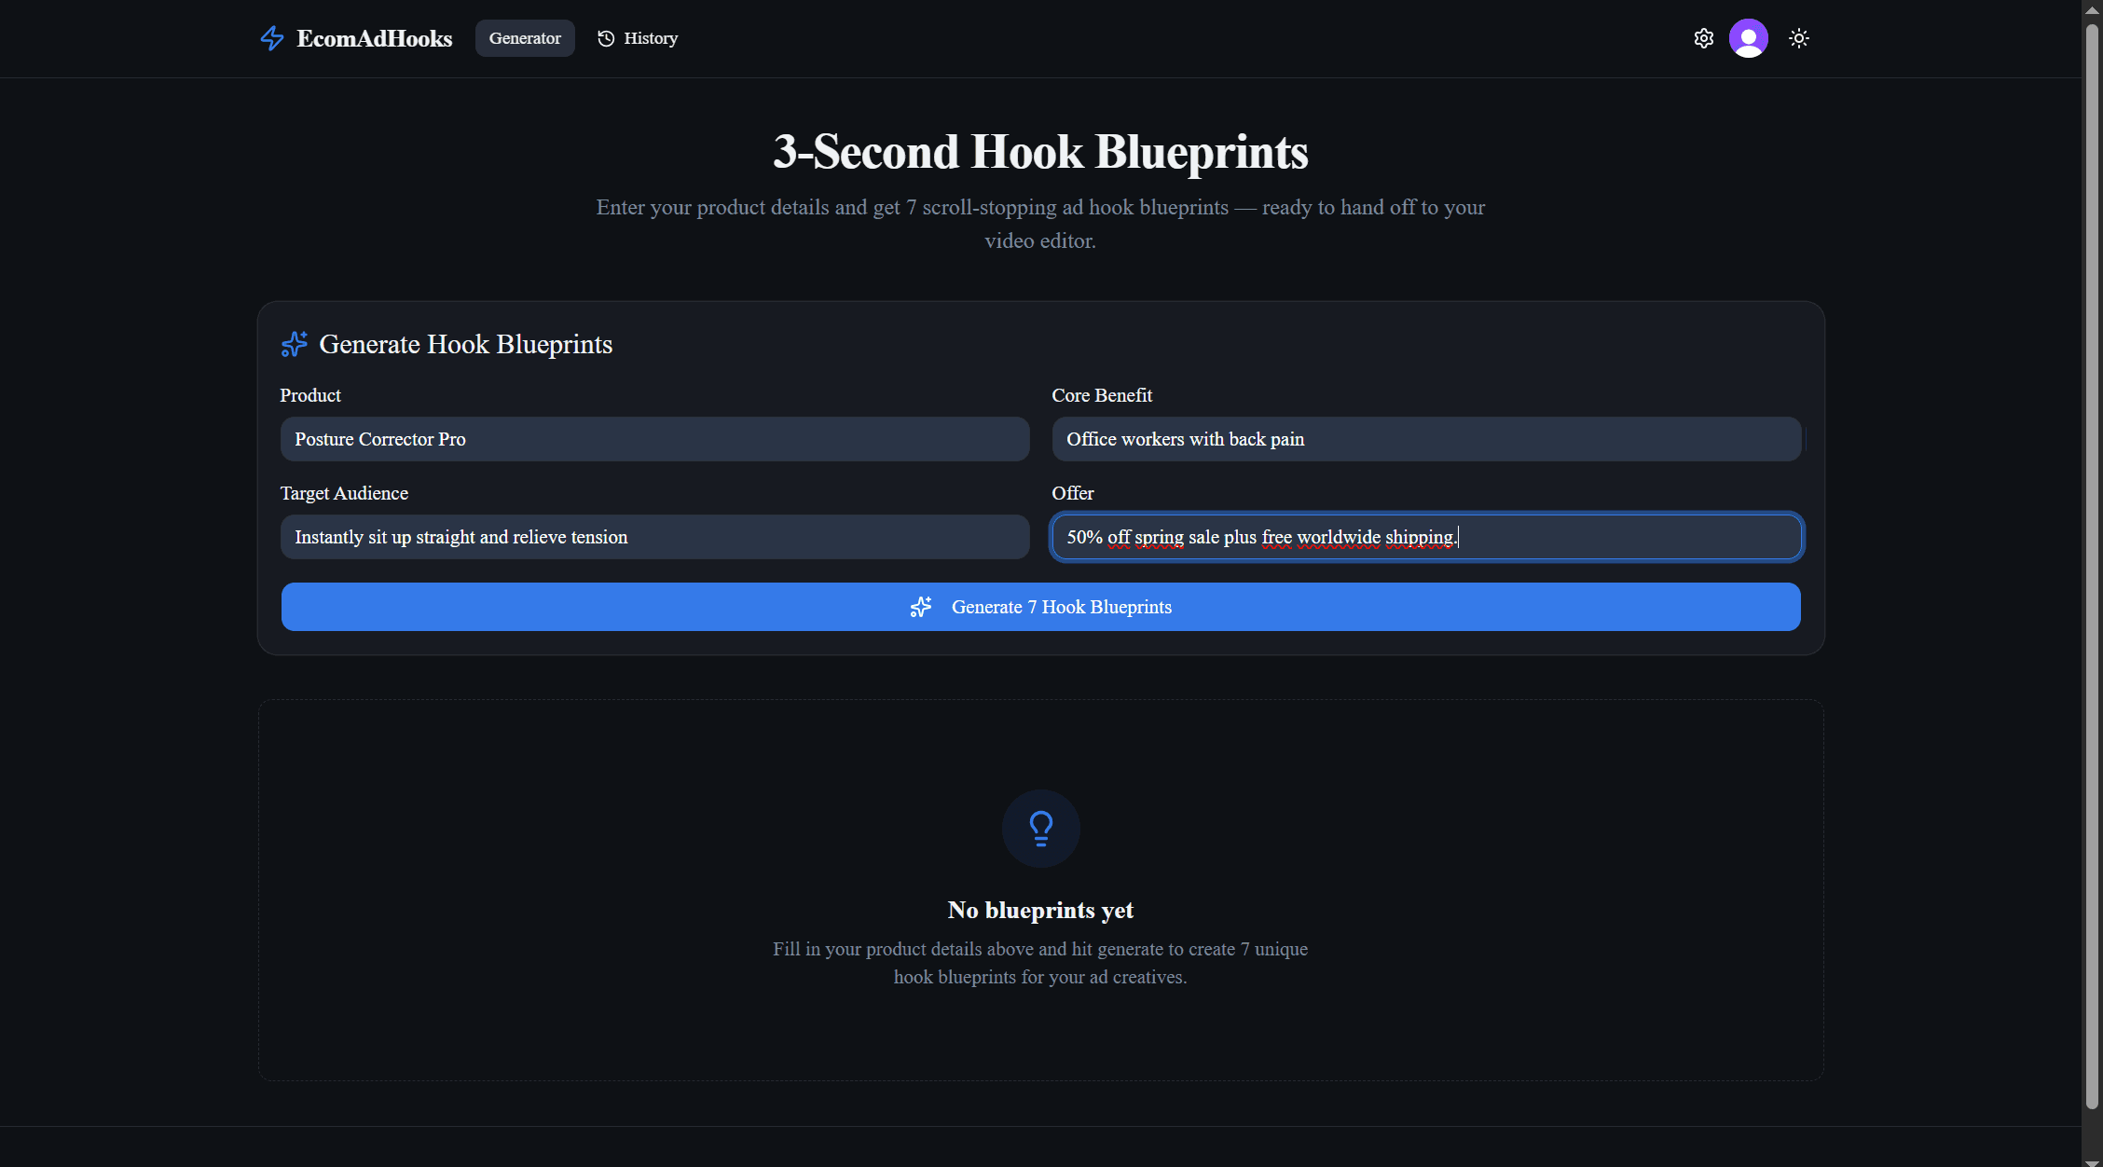Click the Target Audience input field

tap(654, 537)
